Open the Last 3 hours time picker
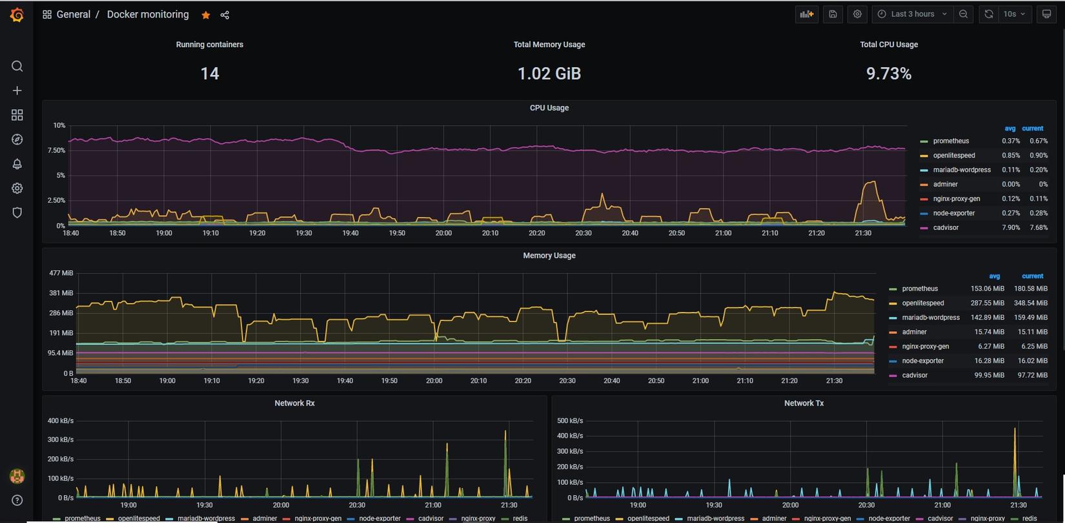Screen dimensions: 1065x523 point(912,14)
